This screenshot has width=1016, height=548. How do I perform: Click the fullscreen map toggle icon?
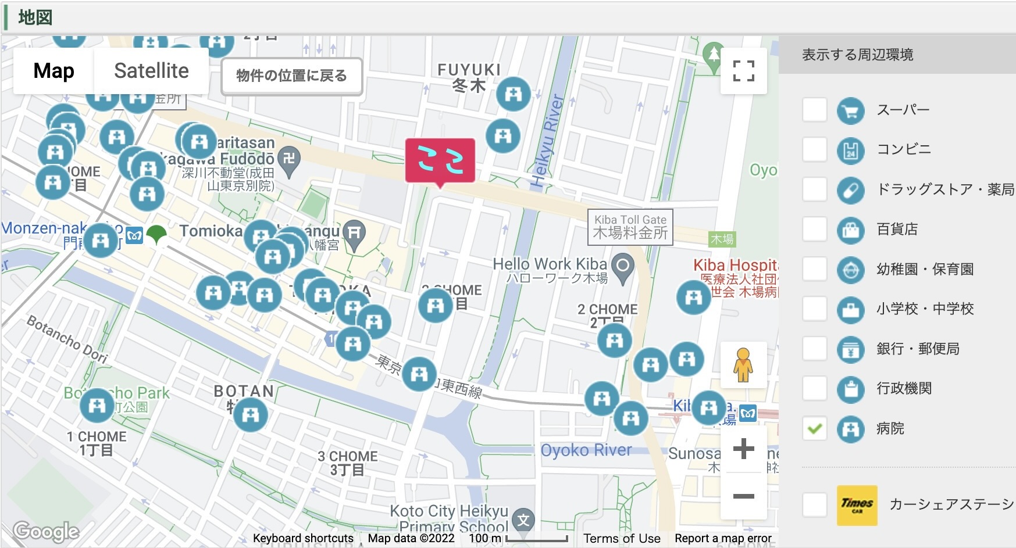(743, 71)
